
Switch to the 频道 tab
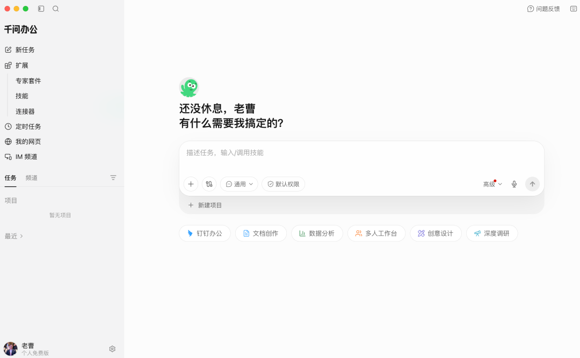(x=32, y=178)
